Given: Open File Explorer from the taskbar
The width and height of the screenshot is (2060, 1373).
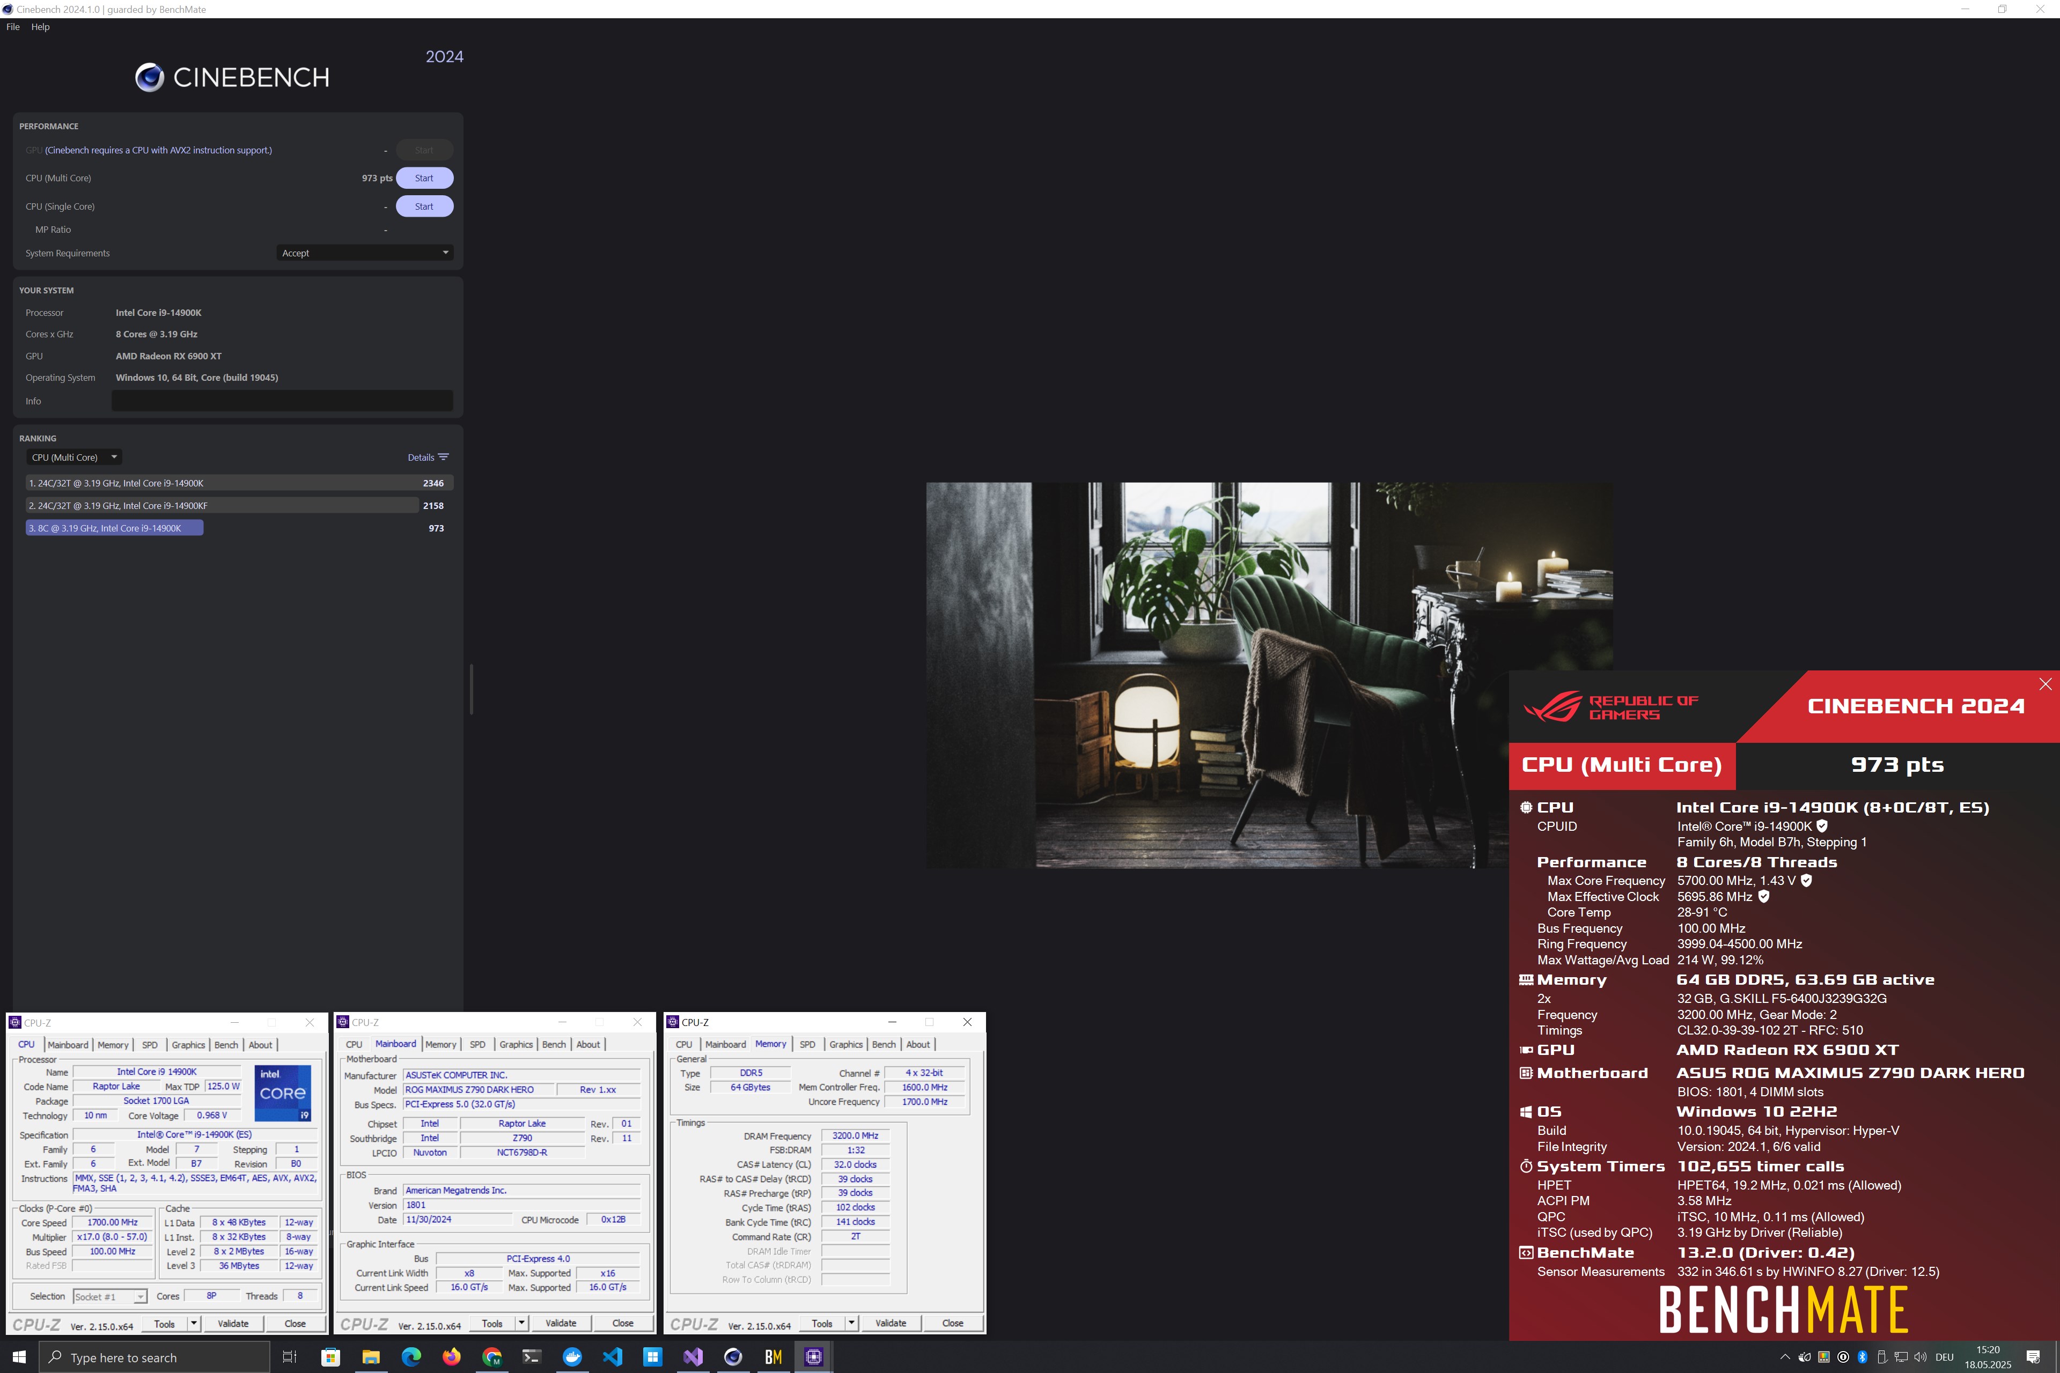Looking at the screenshot, I should (x=371, y=1357).
